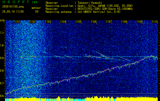Click time marker 1106
160x101 pixels.
point(94,22)
